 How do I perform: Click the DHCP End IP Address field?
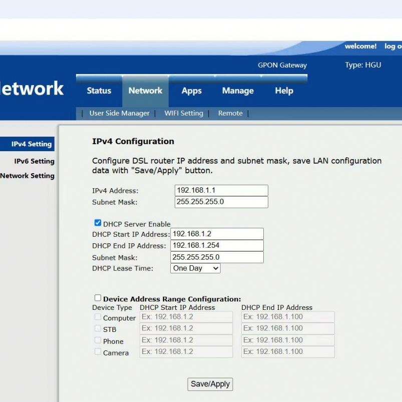(x=217, y=245)
